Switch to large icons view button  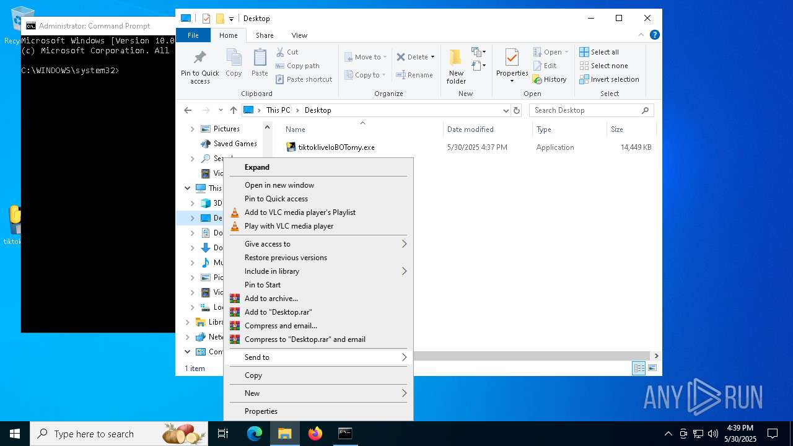pos(652,369)
